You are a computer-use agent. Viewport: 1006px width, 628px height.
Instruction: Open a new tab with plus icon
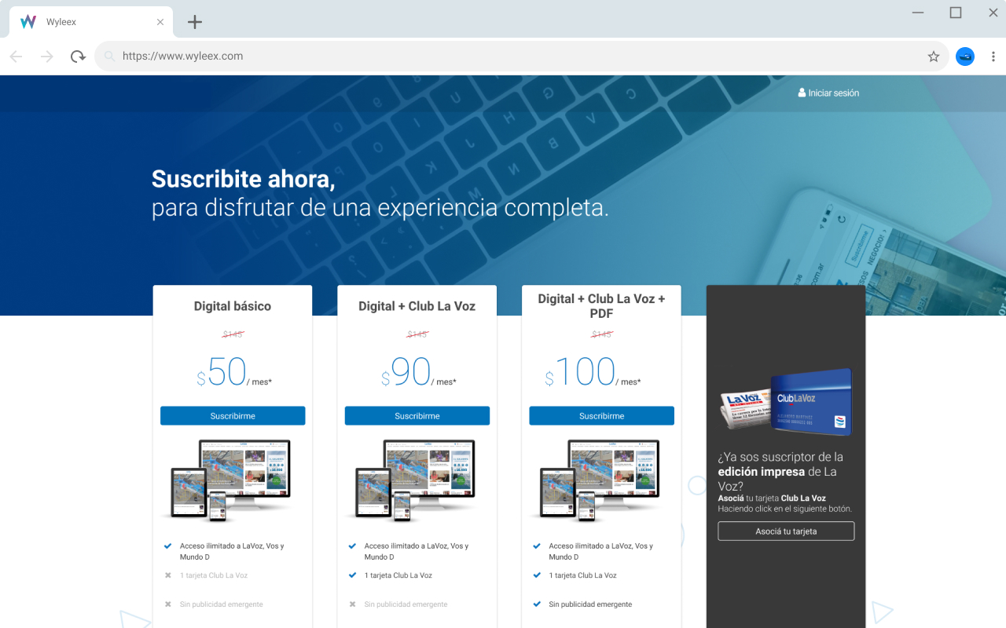click(195, 22)
